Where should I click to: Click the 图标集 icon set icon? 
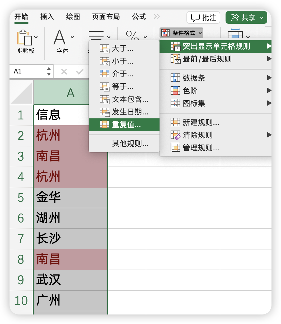175,103
